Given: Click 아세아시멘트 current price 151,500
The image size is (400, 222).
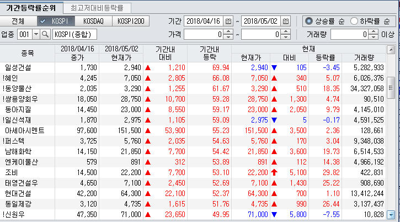Looking at the screenshot, I should (256, 130).
